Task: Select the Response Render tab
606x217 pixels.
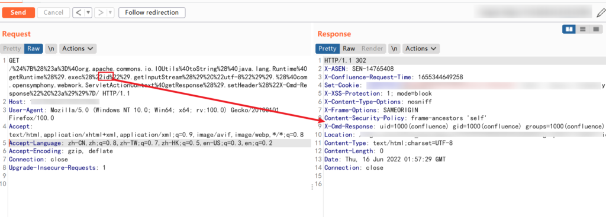Action: [x=372, y=48]
